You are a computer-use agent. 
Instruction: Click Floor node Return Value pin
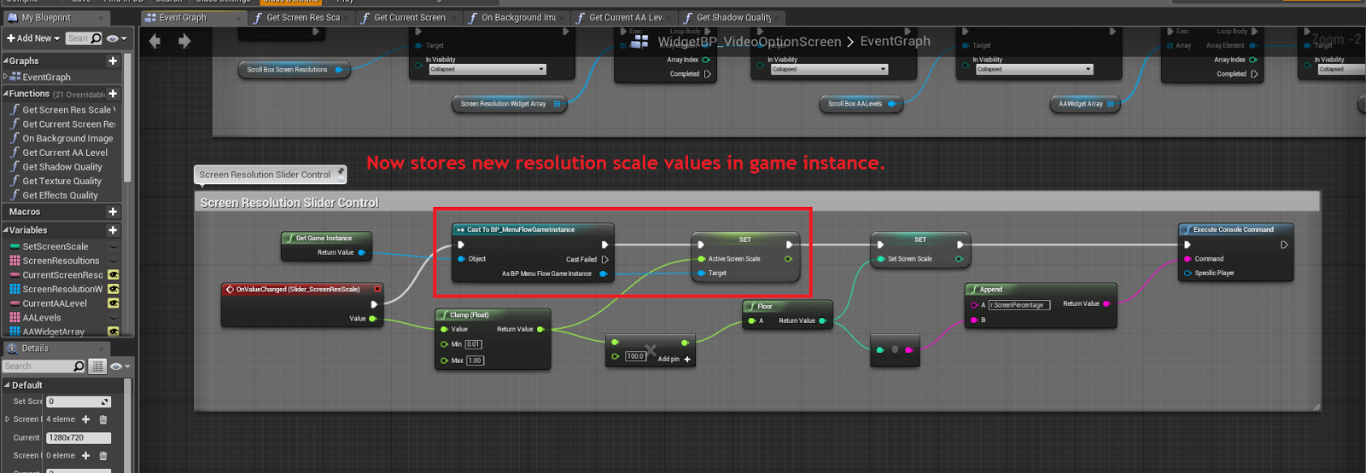(822, 320)
